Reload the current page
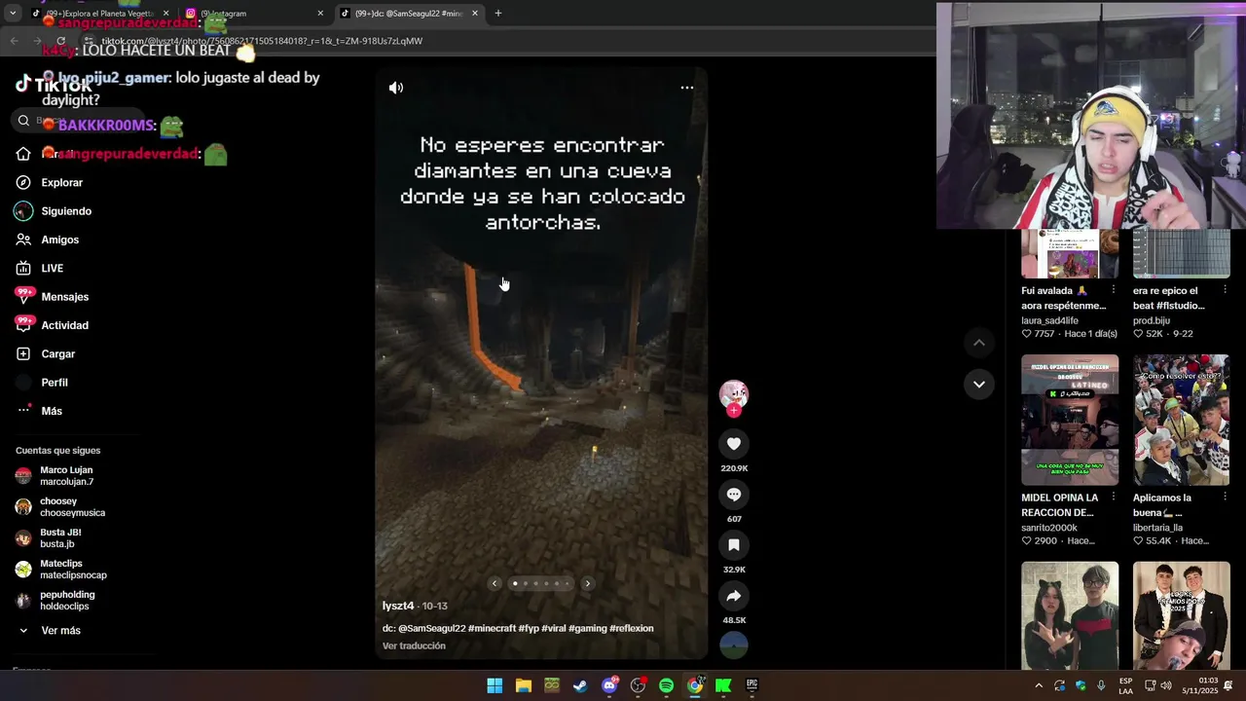This screenshot has width=1246, height=701. click(61, 41)
